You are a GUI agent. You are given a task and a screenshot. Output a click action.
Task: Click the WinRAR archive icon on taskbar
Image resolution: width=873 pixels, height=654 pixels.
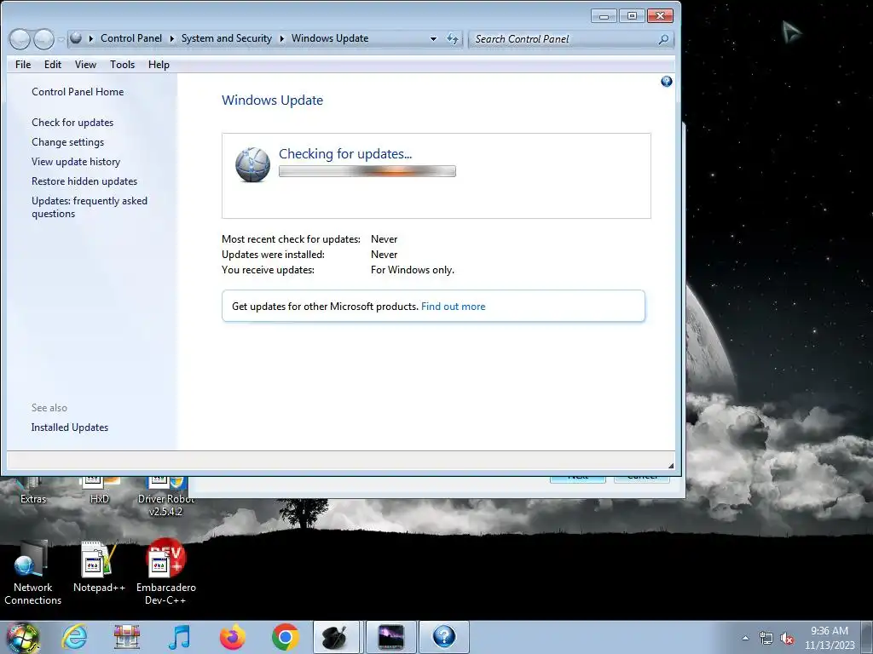click(x=127, y=637)
